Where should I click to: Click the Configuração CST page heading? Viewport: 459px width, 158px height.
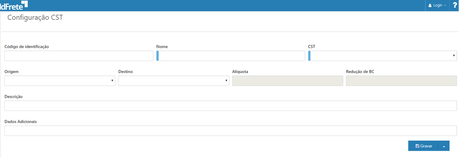point(35,17)
